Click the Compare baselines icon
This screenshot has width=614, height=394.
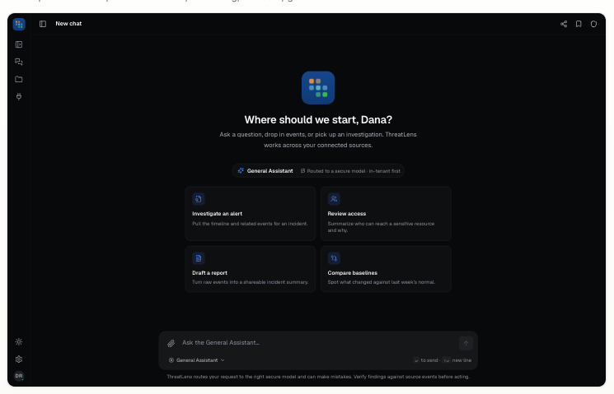[334, 258]
